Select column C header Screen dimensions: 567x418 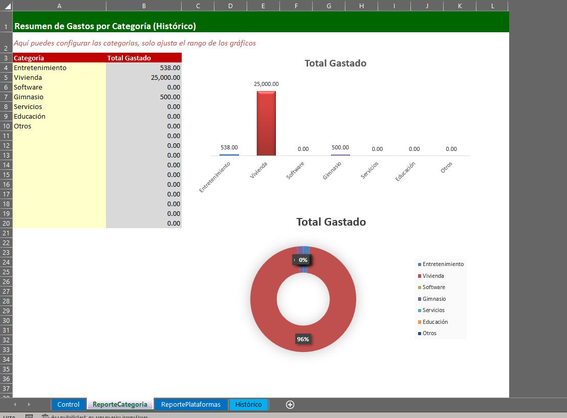tap(198, 6)
